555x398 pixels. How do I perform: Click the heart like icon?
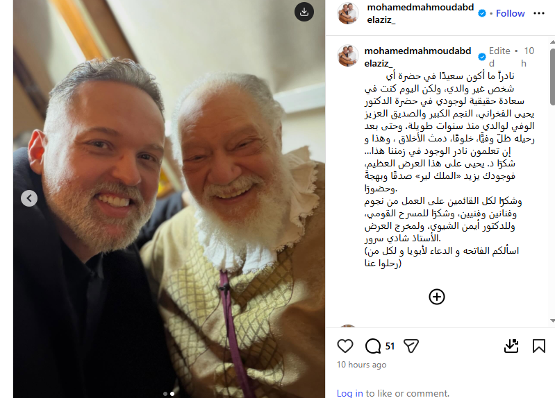pyautogui.click(x=345, y=346)
